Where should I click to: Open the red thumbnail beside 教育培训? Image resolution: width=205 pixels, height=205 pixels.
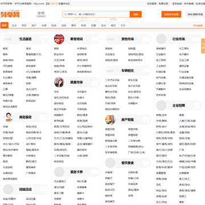pyautogui.click(x=59, y=39)
